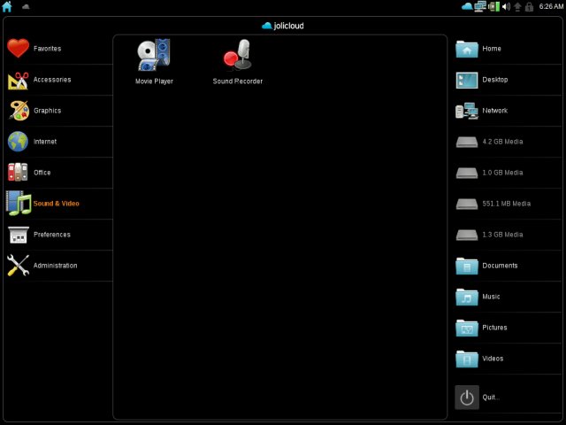Click the film and music Sound & Video icon

pos(19,203)
